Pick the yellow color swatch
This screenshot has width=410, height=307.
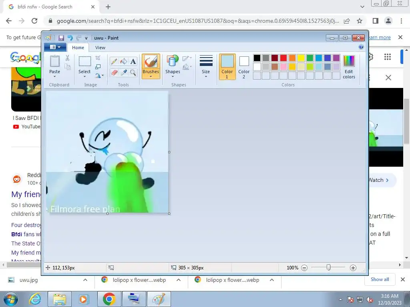pyautogui.click(x=301, y=58)
